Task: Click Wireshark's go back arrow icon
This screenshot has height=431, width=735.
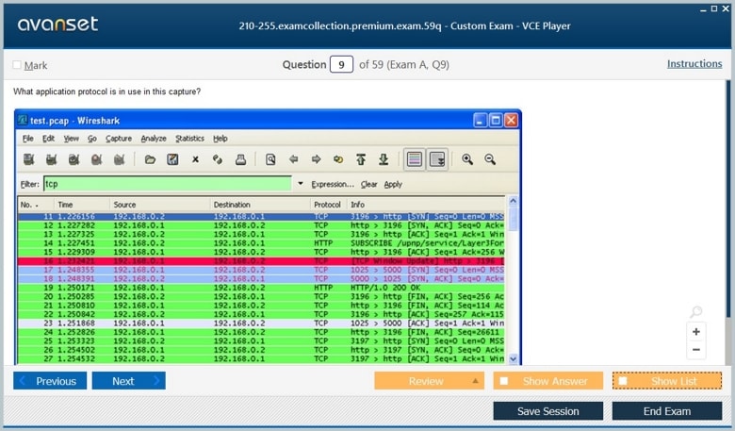Action: pyautogui.click(x=293, y=159)
